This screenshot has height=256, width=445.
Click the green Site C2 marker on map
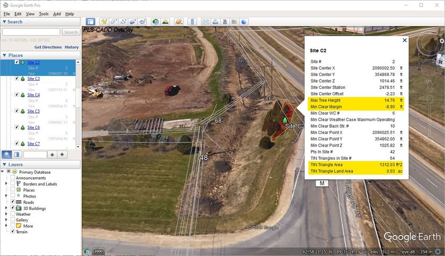click(285, 120)
